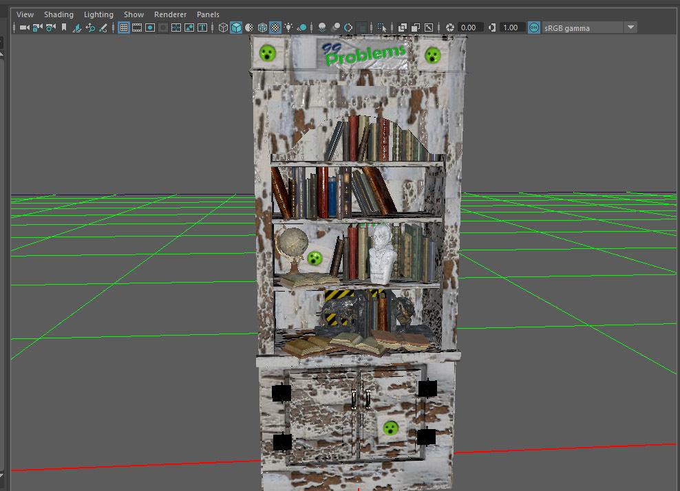
Task: Toggle the Safe Title overlay
Action: [202, 28]
